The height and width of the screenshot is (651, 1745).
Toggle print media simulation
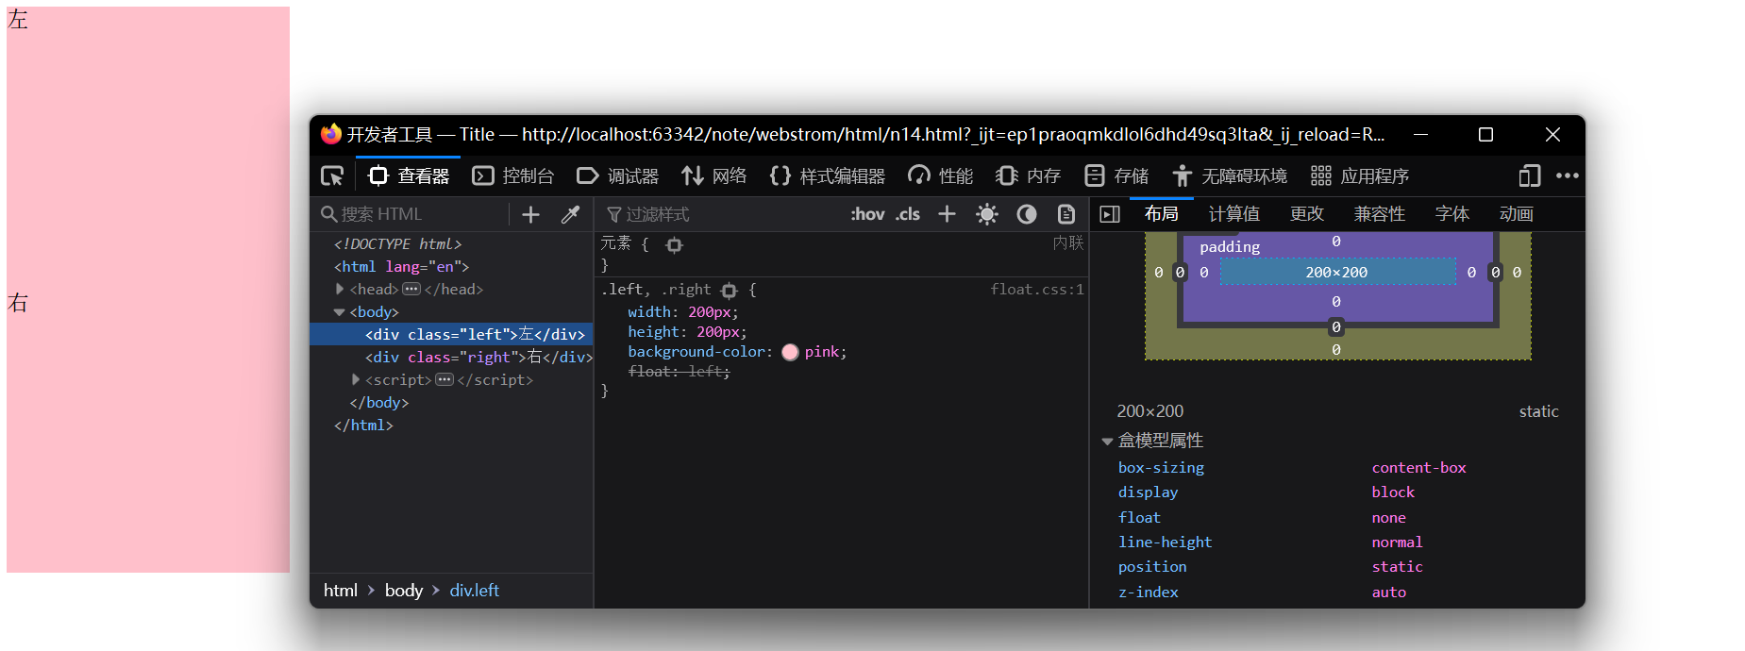(1065, 215)
